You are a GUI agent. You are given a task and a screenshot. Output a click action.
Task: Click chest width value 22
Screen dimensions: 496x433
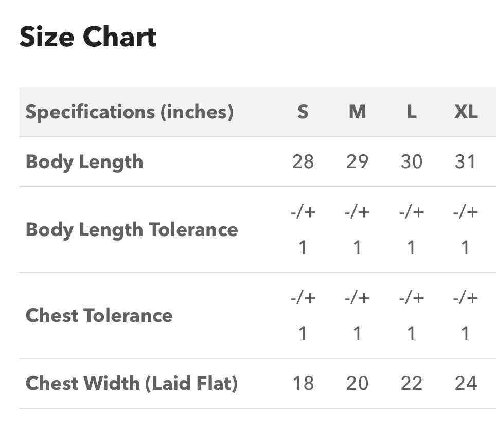(x=411, y=384)
